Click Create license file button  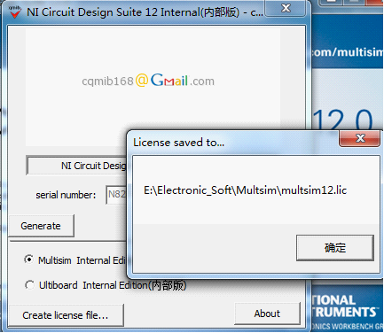pyautogui.click(x=66, y=315)
